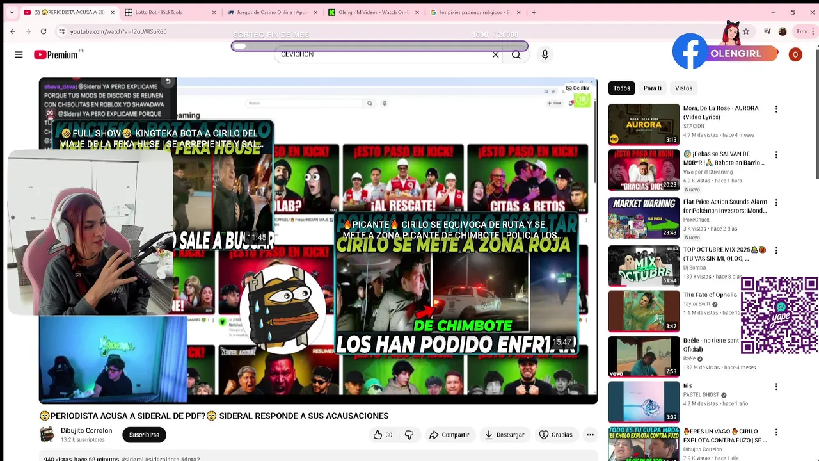Select the Vistos filter chip
This screenshot has width=819, height=461.
click(683, 88)
